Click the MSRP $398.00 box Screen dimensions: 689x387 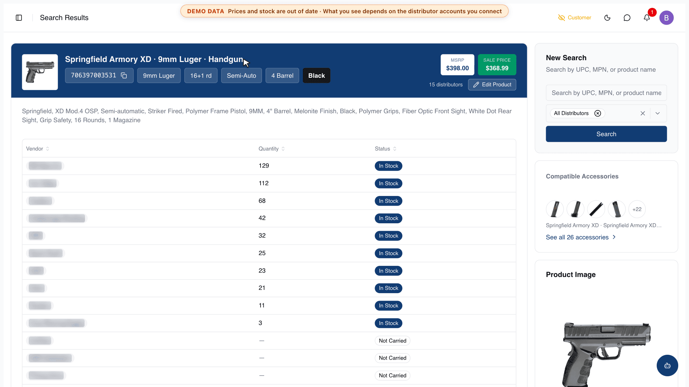pos(458,64)
